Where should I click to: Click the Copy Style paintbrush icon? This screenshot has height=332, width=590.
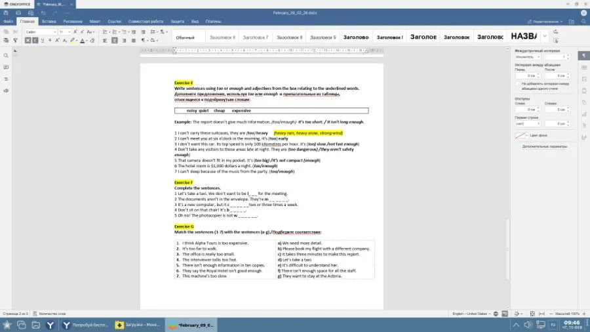(16, 40)
